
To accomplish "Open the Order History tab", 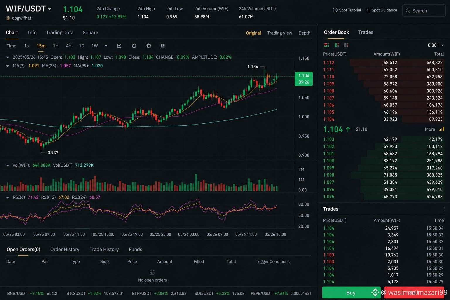I will point(65,249).
